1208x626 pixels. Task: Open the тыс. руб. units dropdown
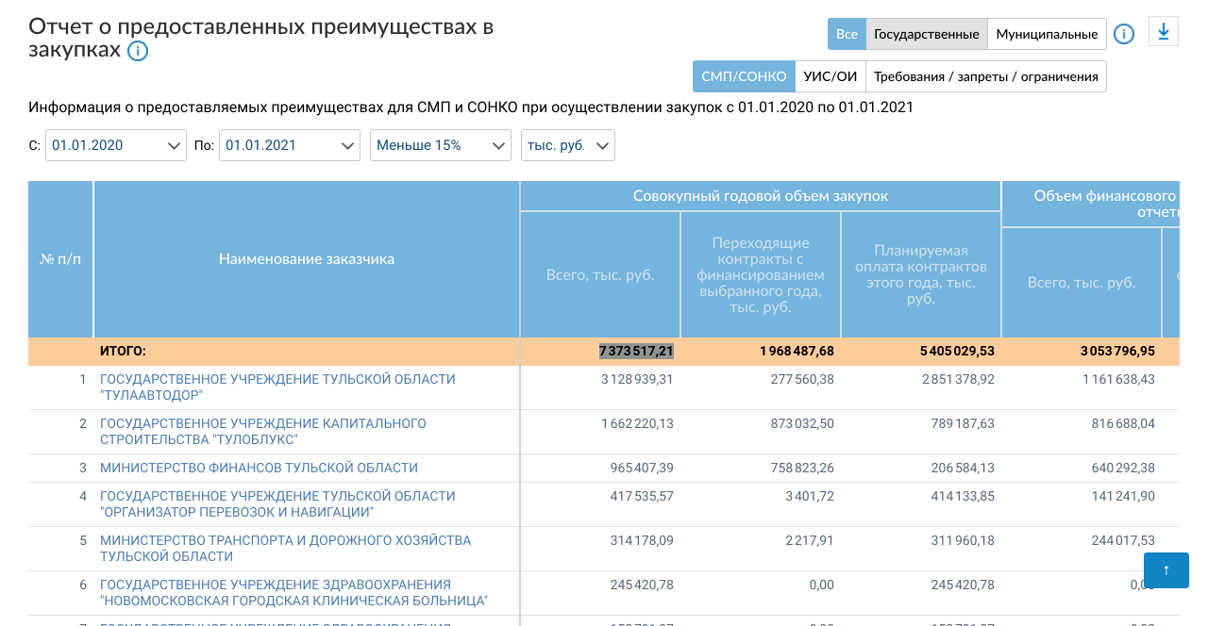pos(567,145)
